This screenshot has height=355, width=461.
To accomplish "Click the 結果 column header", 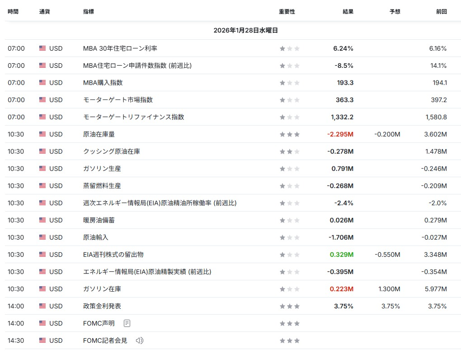I will click(348, 12).
